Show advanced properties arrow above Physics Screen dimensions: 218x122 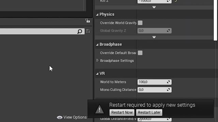coord(154,7)
